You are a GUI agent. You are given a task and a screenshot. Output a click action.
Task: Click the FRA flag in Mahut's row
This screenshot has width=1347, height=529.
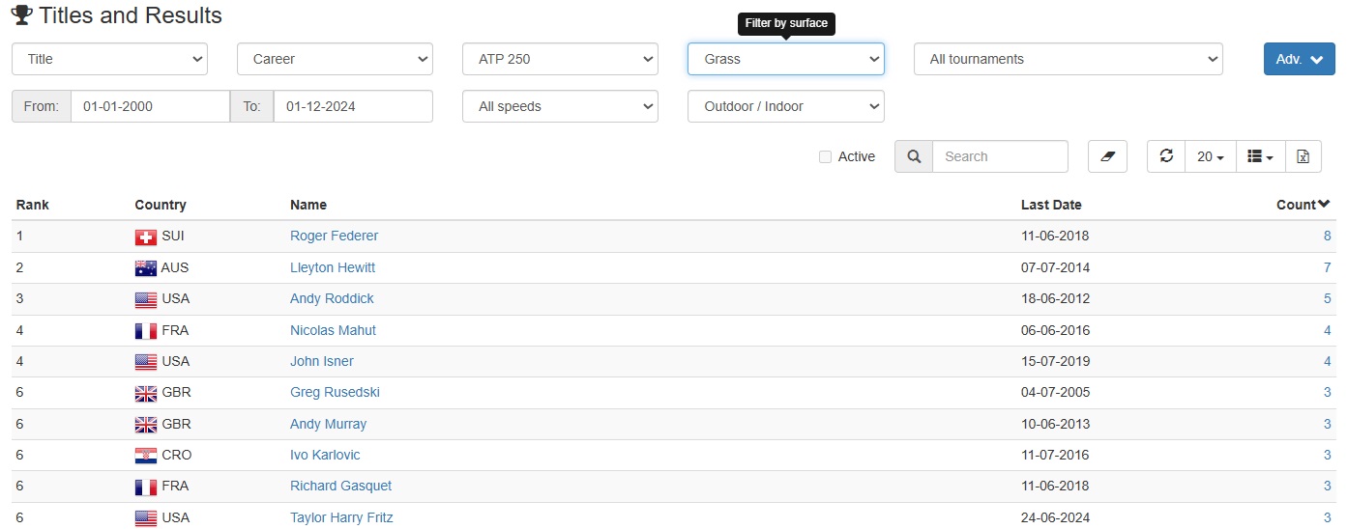(x=146, y=331)
